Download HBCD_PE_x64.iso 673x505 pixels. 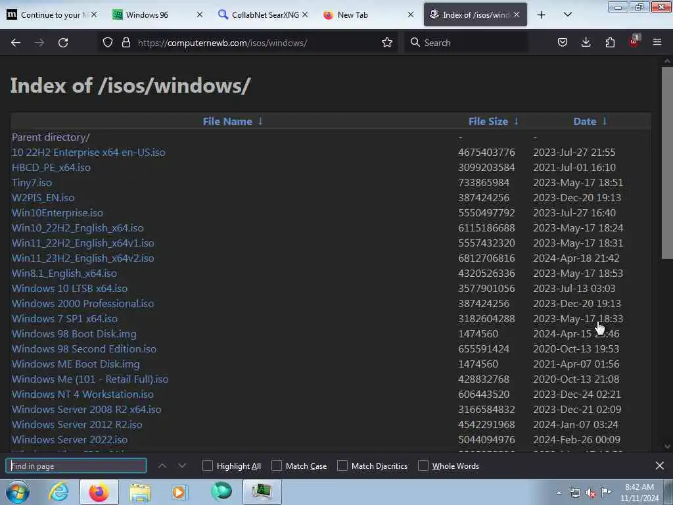pyautogui.click(x=51, y=168)
